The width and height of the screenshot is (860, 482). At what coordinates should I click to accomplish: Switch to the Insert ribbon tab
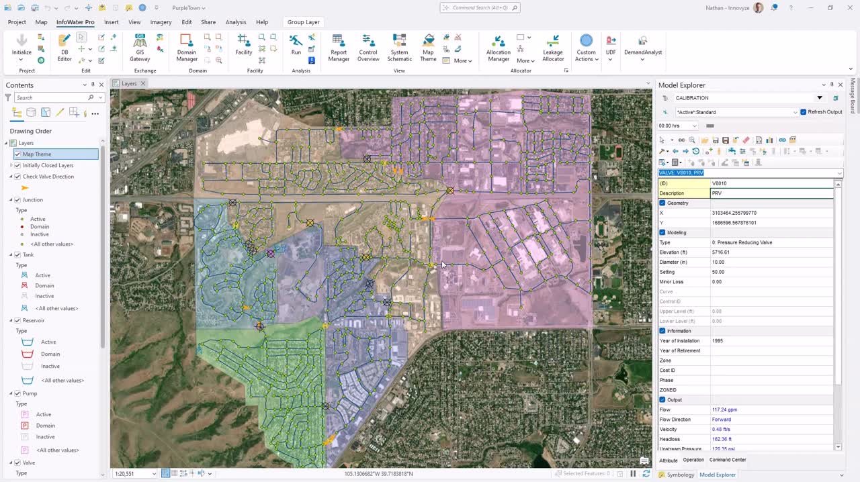click(x=112, y=22)
